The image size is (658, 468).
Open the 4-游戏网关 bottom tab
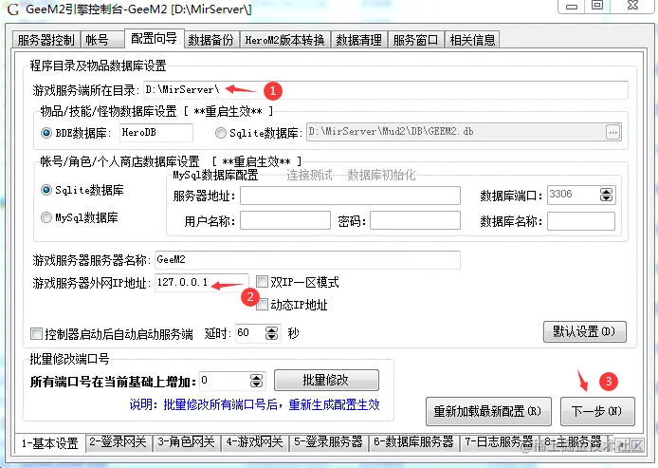pyautogui.click(x=255, y=442)
